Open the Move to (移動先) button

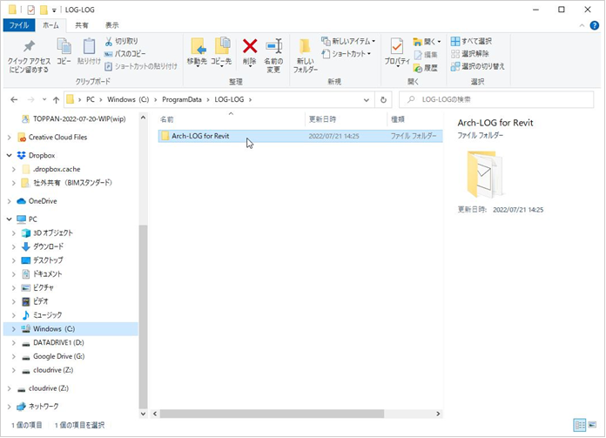pyautogui.click(x=197, y=52)
